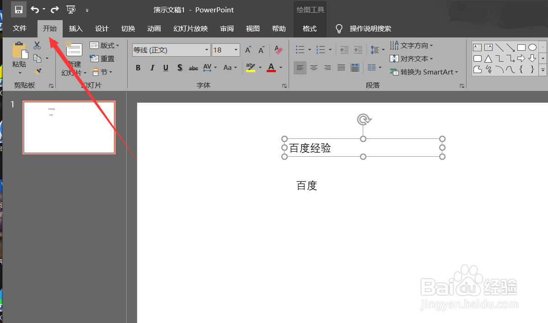Click the 重置 reset button
The width and height of the screenshot is (548, 323).
click(x=102, y=58)
